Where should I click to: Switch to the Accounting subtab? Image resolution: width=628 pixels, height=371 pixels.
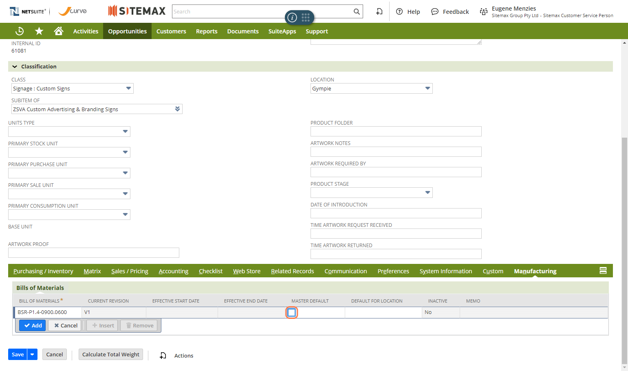tap(174, 271)
